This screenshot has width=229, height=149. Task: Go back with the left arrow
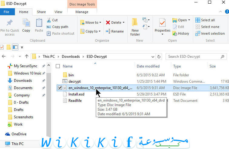(x=4, y=56)
